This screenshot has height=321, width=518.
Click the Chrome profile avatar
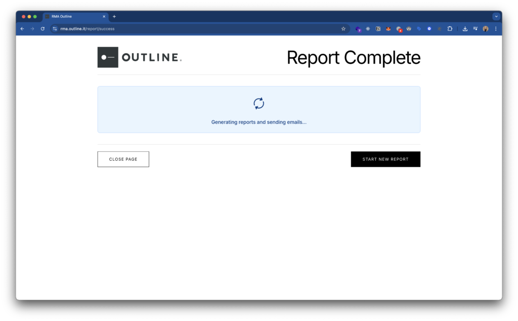tap(486, 29)
